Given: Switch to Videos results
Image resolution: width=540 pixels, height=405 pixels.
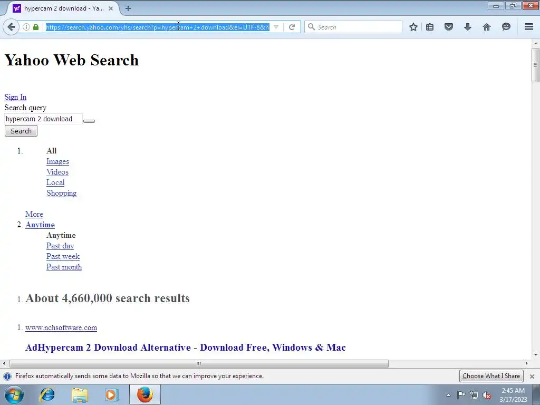Looking at the screenshot, I should [57, 172].
